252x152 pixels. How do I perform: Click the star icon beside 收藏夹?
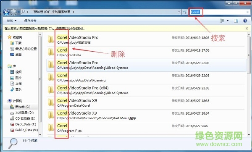coord(10,37)
